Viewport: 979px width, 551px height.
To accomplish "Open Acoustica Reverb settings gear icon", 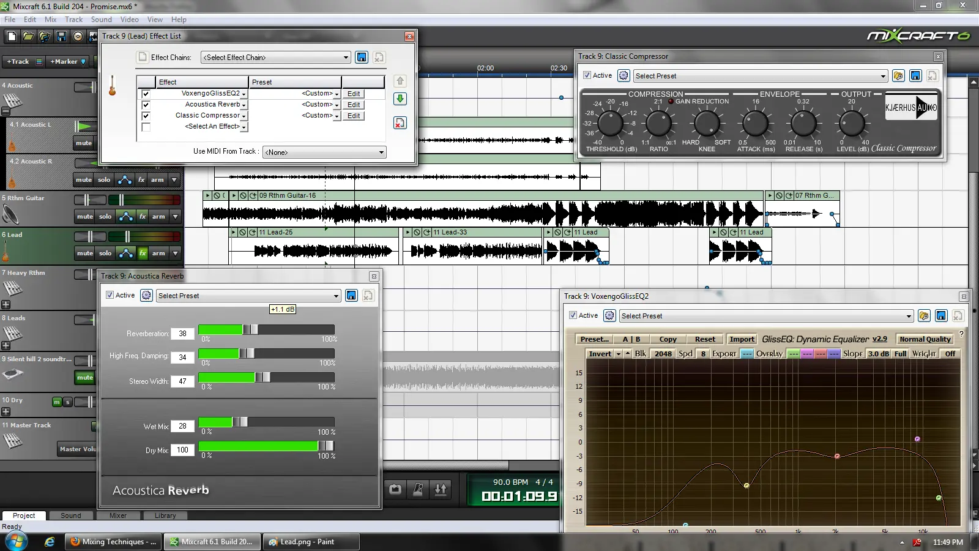I will (146, 295).
